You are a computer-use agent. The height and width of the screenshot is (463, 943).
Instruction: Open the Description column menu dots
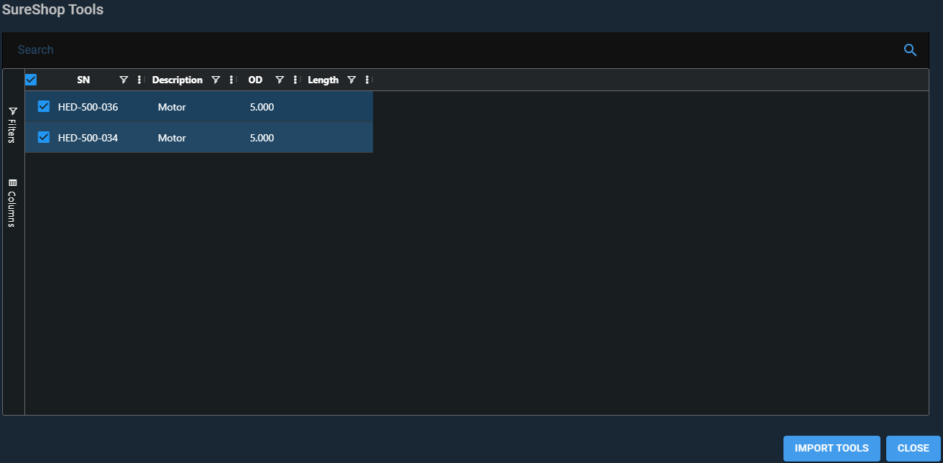[231, 80]
